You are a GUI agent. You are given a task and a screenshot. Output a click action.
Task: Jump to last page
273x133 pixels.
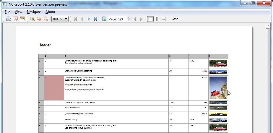point(96,19)
